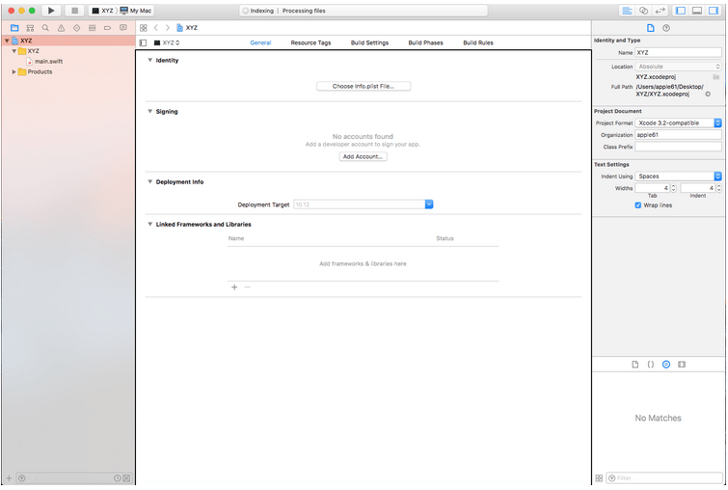728x490 pixels.
Task: Add a linked framework with plus
Action: [234, 287]
